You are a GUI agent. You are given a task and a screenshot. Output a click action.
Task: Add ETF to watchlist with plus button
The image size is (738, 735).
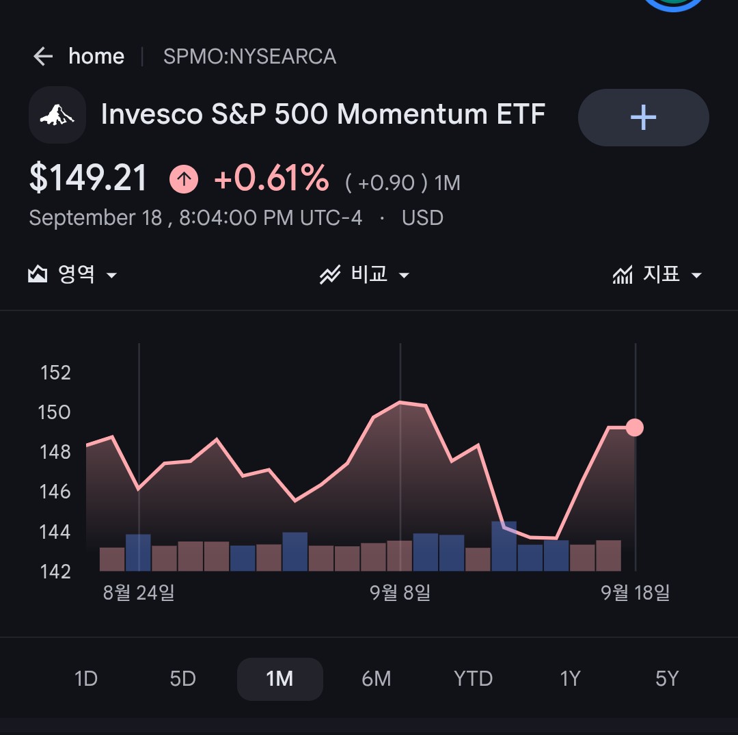[x=644, y=117]
